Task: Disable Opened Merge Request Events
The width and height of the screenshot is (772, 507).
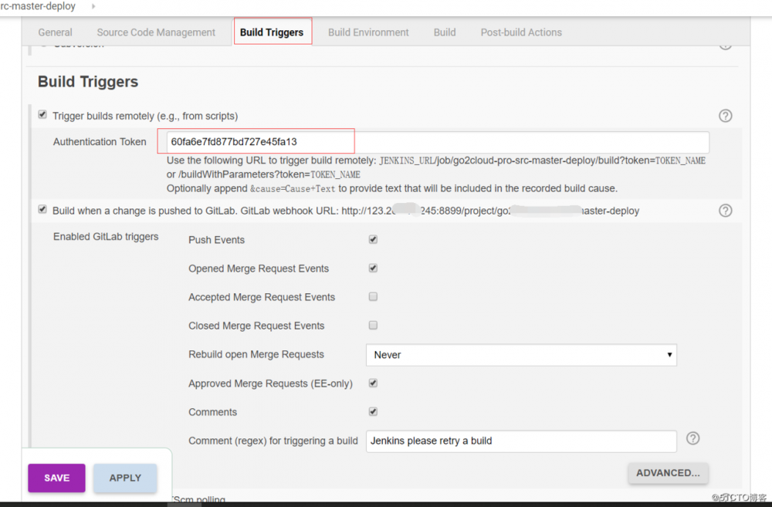Action: [x=373, y=268]
